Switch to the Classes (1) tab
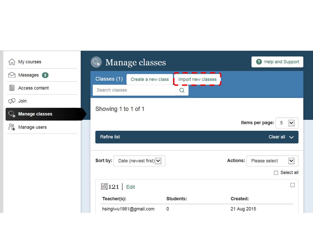The height and width of the screenshot is (234, 313). pyautogui.click(x=109, y=79)
